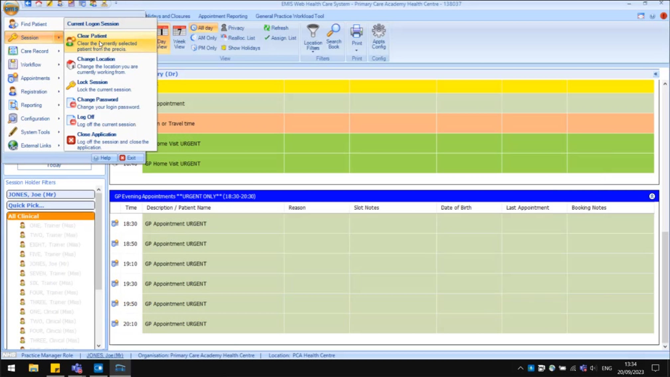Open the Realloc. List
This screenshot has height=377, width=670.
(x=238, y=38)
